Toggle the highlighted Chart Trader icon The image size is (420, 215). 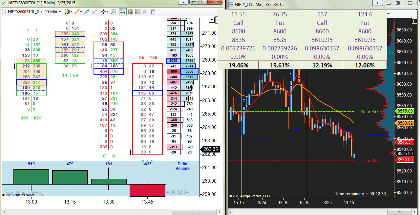point(122,12)
